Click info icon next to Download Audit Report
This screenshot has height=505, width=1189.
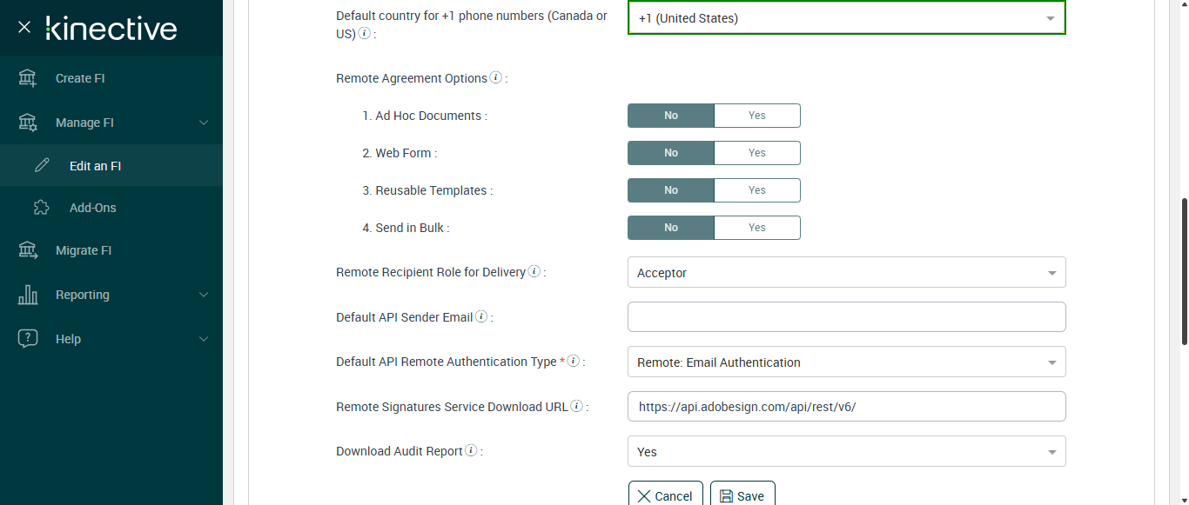pos(471,450)
